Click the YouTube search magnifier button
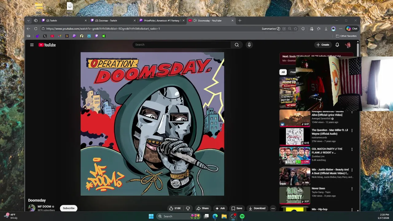This screenshot has height=221, width=393. (237, 45)
